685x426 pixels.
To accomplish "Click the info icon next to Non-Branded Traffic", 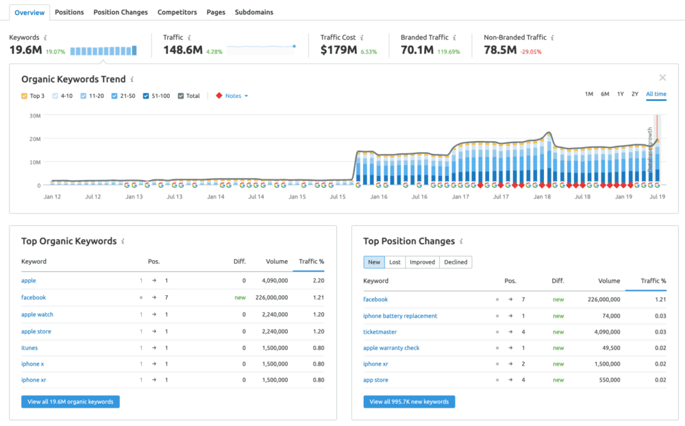I will (x=552, y=38).
